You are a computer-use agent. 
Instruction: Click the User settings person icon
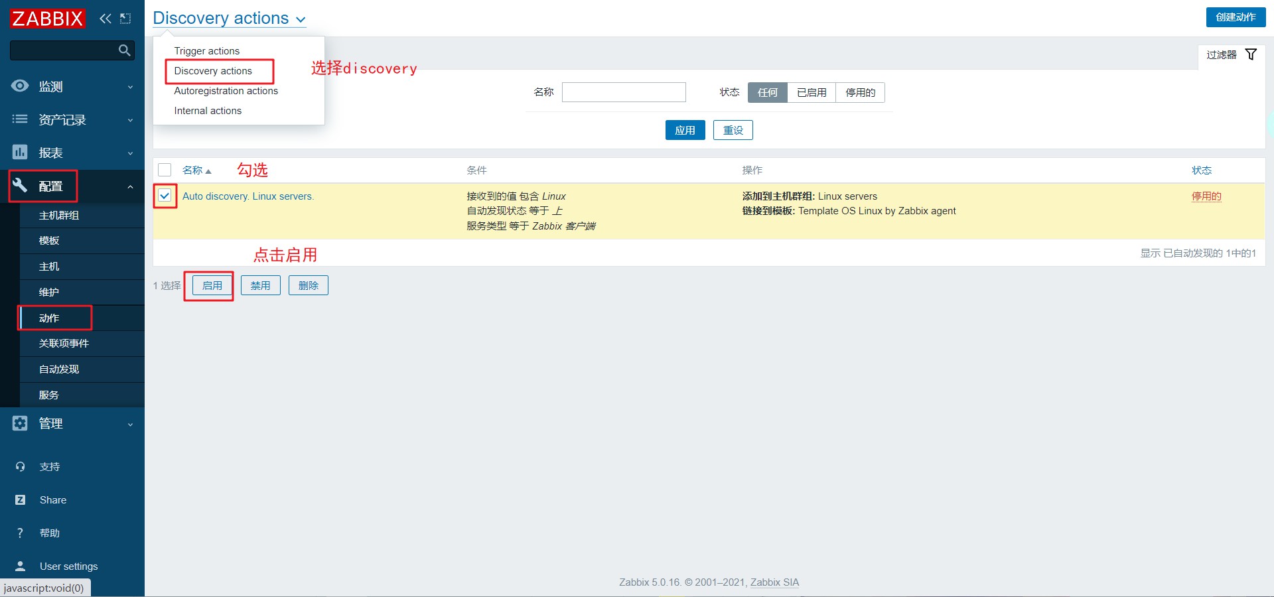point(20,566)
